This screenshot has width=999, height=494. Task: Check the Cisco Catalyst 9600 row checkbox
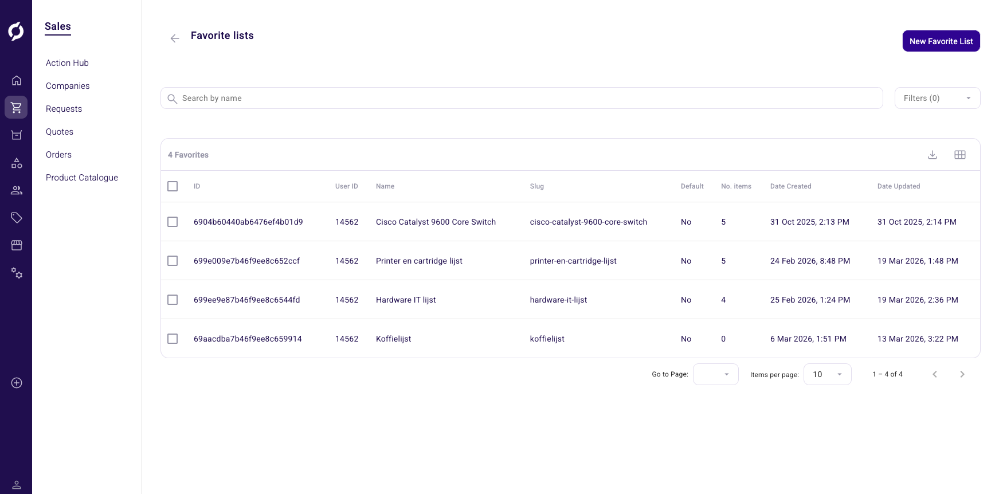173,222
